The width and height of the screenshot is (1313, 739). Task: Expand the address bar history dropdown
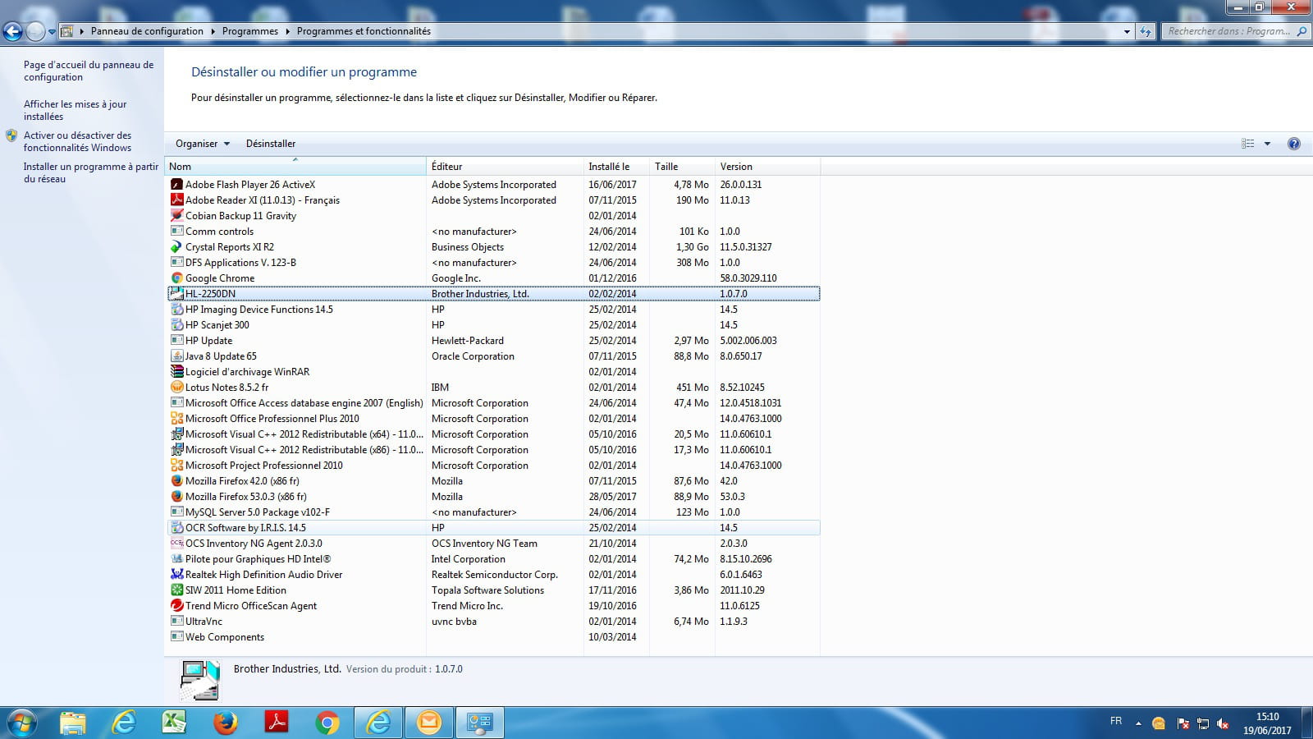pyautogui.click(x=1127, y=31)
